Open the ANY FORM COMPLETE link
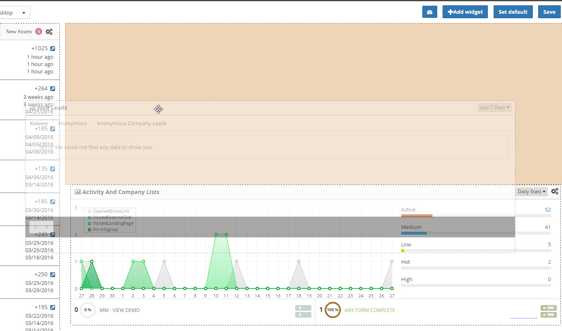 [370, 310]
